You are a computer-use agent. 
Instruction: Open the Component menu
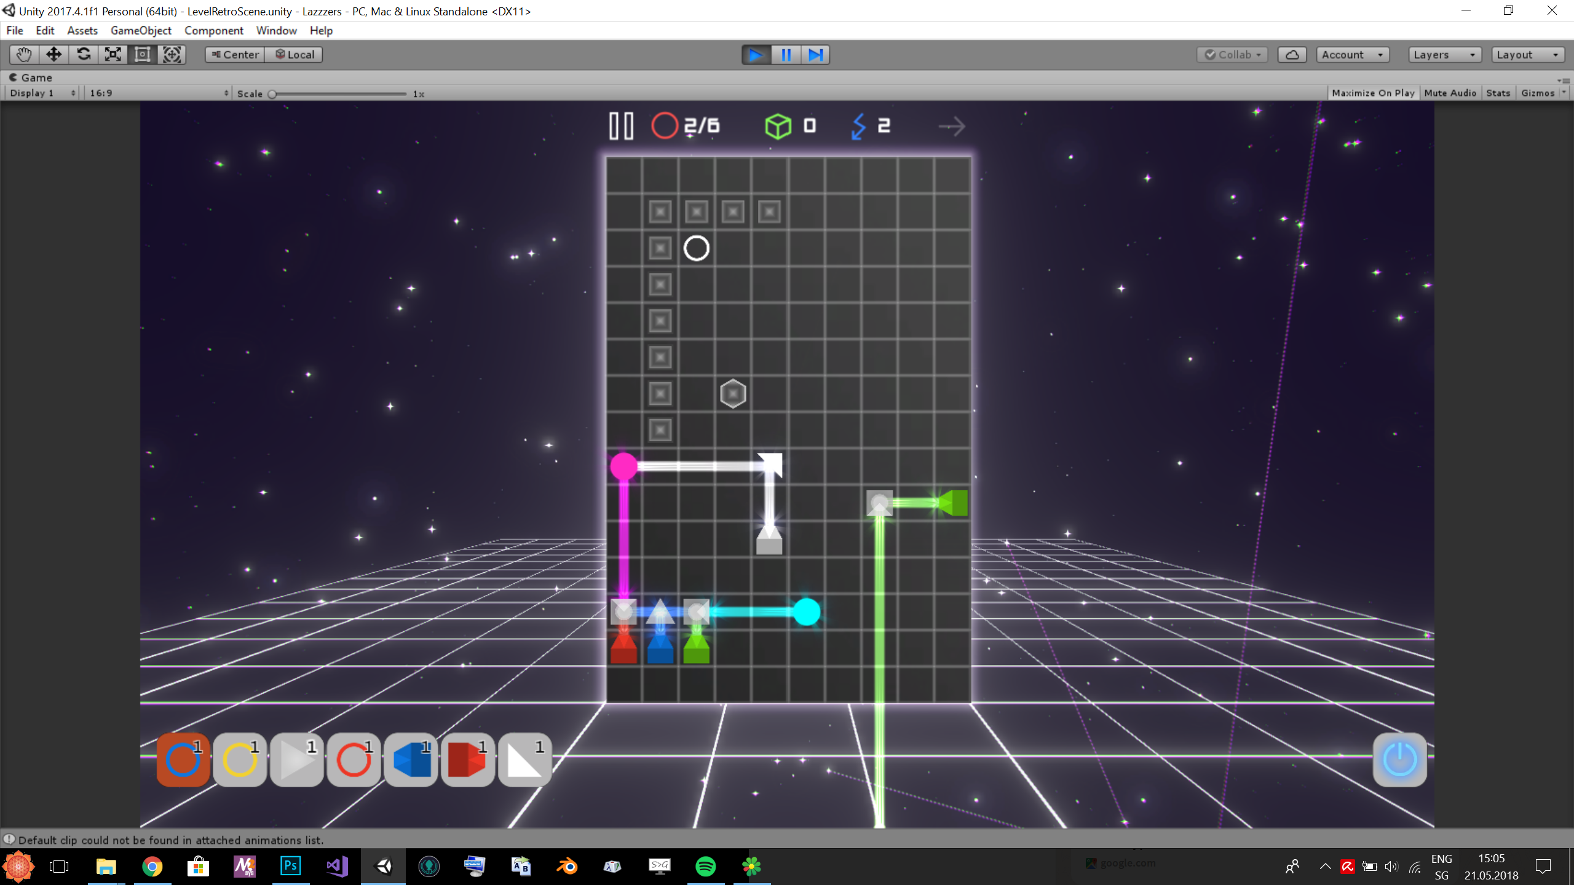pyautogui.click(x=213, y=30)
